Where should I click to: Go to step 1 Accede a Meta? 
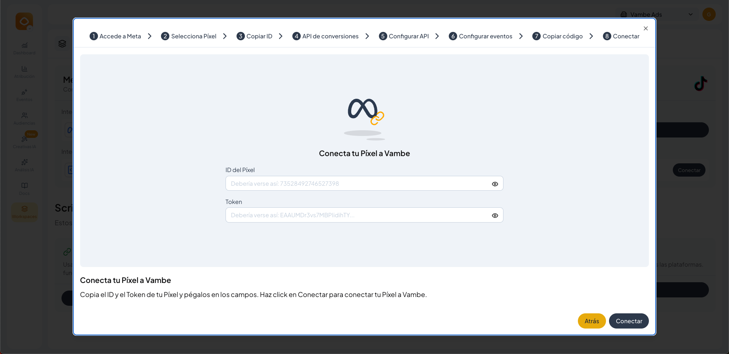(x=115, y=36)
